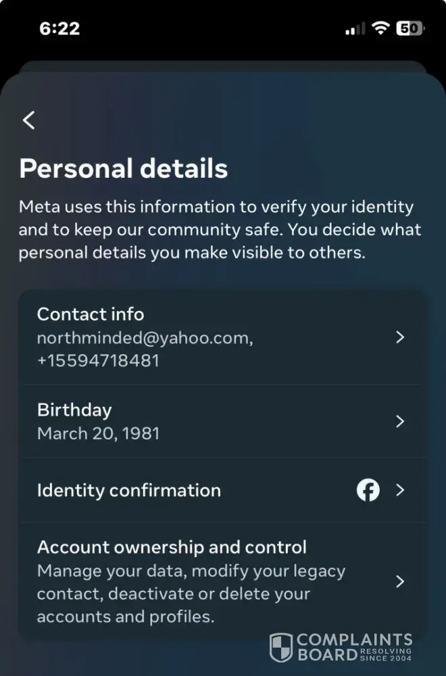Open the Contact info row
Viewport: 446px width, 676px height.
pyautogui.click(x=223, y=337)
